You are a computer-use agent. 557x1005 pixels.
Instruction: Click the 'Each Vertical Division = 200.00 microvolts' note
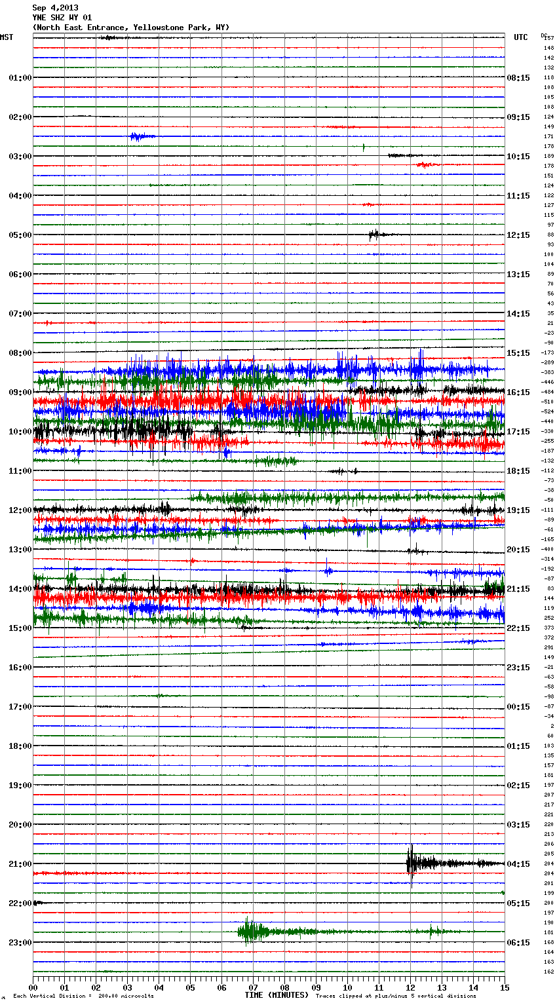point(83,996)
